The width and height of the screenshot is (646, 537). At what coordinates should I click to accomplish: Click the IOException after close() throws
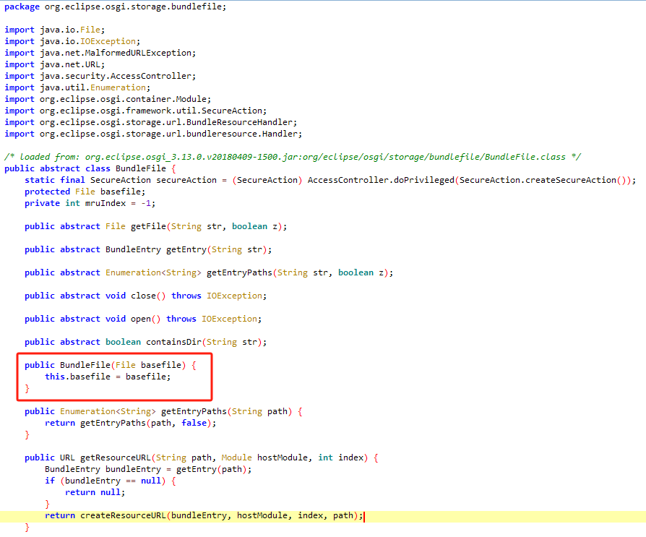click(234, 295)
